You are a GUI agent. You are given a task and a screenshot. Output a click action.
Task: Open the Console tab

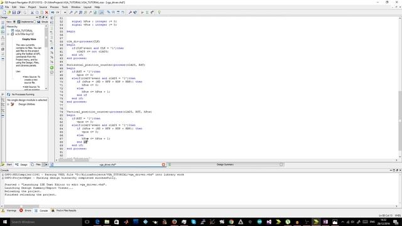tap(41, 211)
